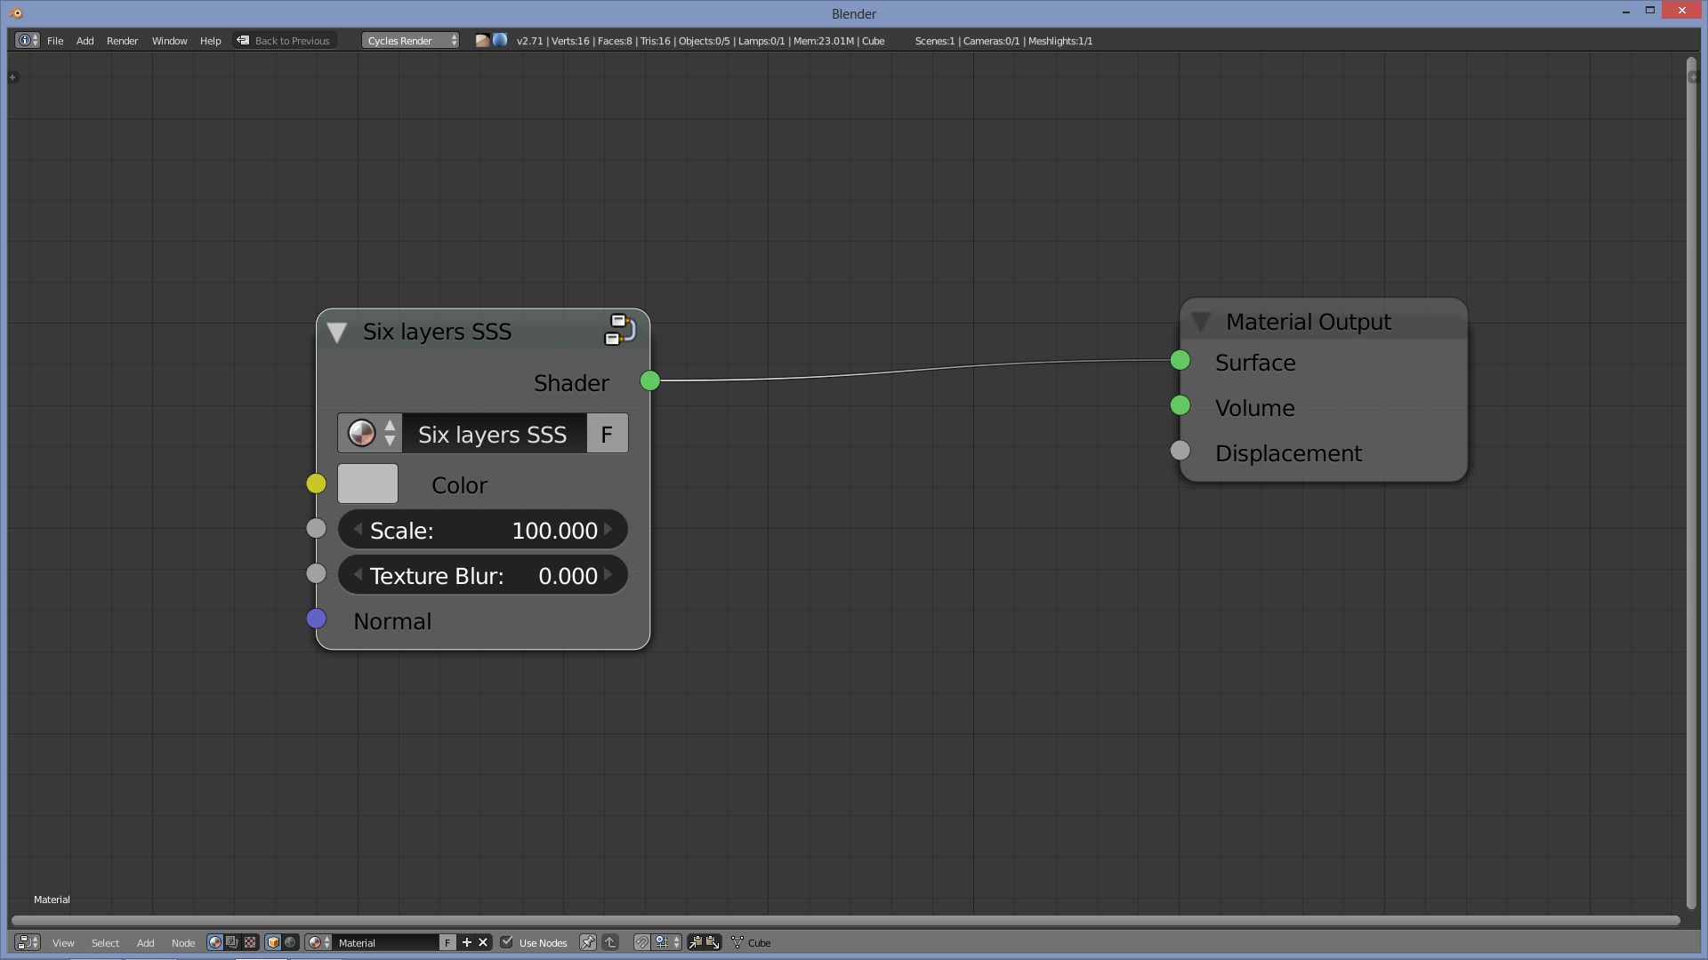
Task: Click the Normal input socket on SSS node
Action: click(316, 619)
